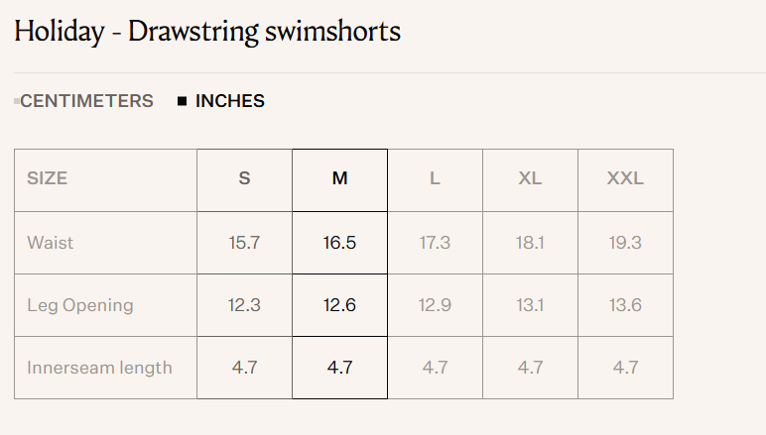Select the L size column header

435,179
